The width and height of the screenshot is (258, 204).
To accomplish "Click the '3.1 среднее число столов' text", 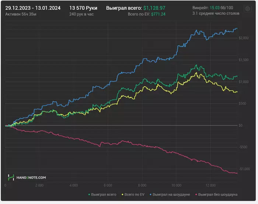I will tap(216, 13).
